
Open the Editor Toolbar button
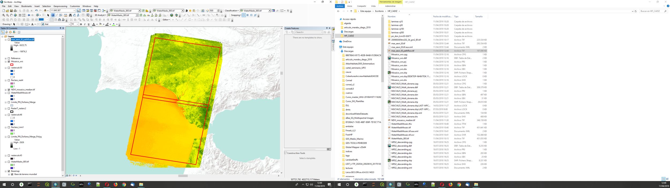tap(79, 11)
